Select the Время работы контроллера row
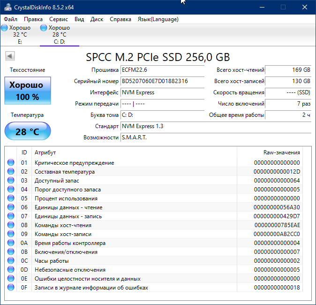Screen dimensions: 316x305 (x=154, y=243)
